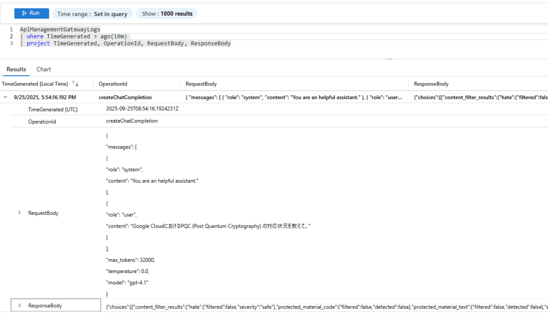Viewport: 548px width, 317px height.
Task: Select the Results tab
Action: 16,70
